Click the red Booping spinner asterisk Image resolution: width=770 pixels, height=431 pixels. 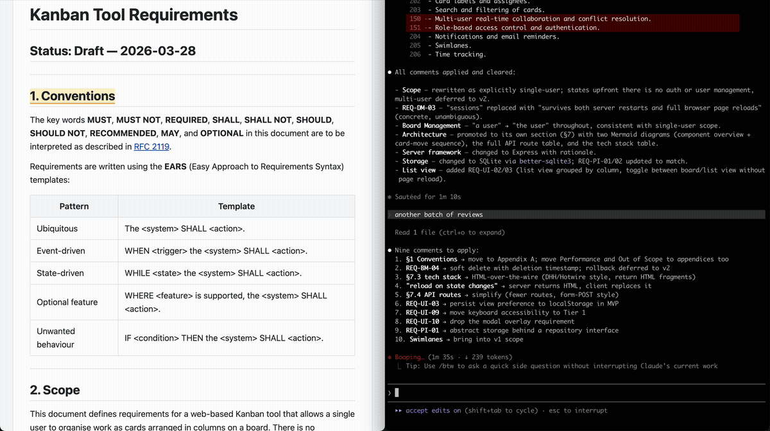(x=390, y=357)
